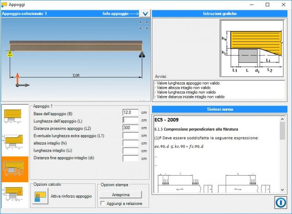The height and width of the screenshot is (214, 292).
Task: Click the altezza intaglio (hi) input field
Action: (x=130, y=143)
